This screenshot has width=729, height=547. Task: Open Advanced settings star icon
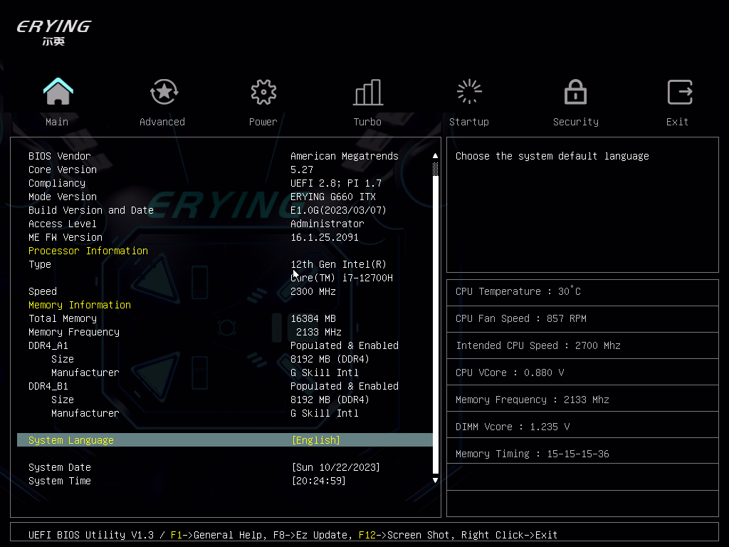(x=164, y=92)
